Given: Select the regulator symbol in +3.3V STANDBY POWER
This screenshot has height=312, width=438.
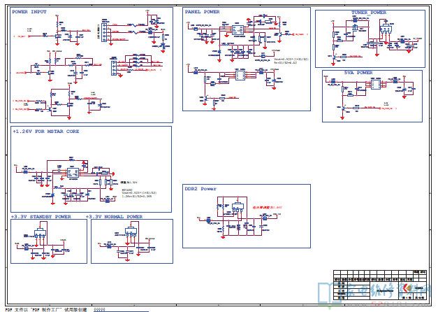Looking at the screenshot, I should click(x=40, y=233).
